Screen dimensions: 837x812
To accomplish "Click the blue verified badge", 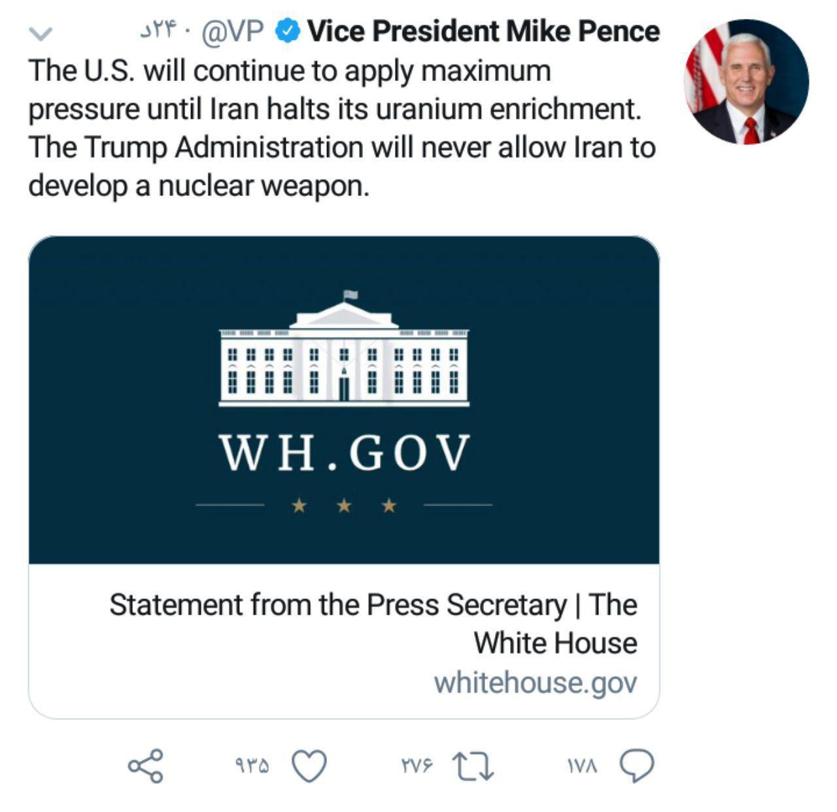I will coord(287,31).
